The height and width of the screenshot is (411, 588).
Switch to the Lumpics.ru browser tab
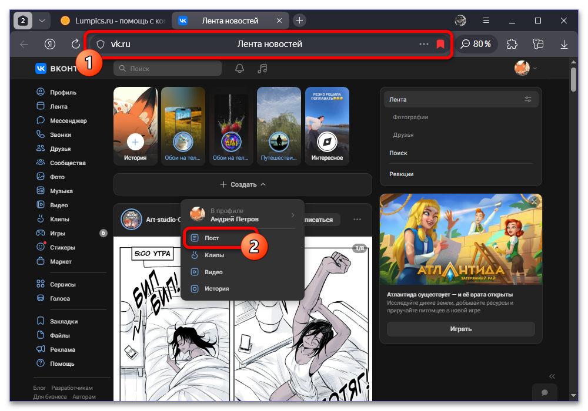click(x=112, y=21)
